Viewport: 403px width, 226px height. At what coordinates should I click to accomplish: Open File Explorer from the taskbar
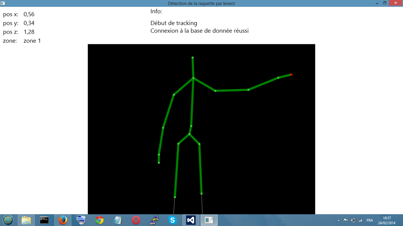click(26, 220)
